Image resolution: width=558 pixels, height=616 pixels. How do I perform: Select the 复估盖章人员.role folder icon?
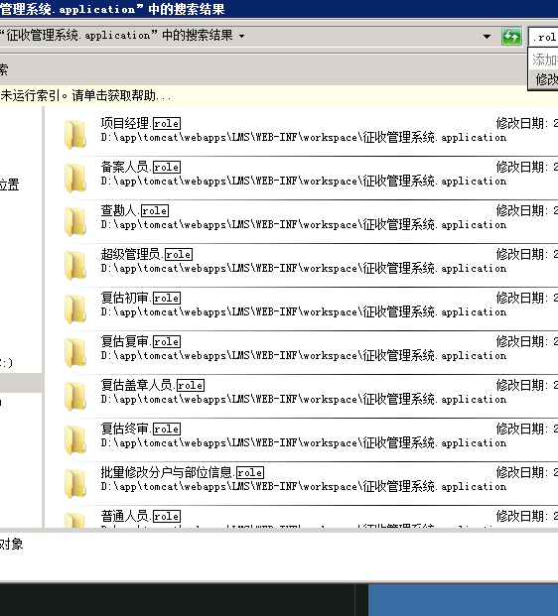click(x=75, y=396)
